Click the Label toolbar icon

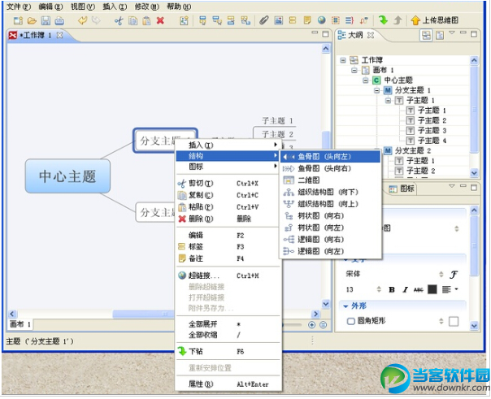293,20
